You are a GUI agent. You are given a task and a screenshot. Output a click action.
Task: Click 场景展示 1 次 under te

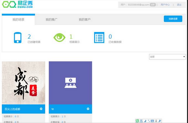[x=58, y=117]
